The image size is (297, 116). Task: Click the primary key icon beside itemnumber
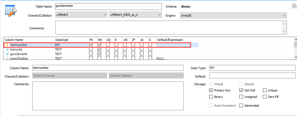(7, 45)
